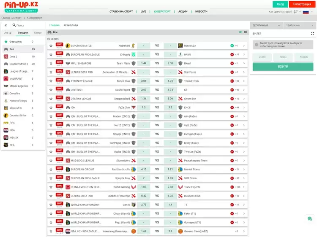
Task: Open the live chat bubble
Action: (x=310, y=218)
